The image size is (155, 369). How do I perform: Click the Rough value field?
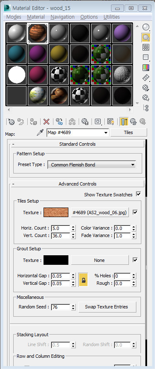pyautogui.click(x=122, y=283)
